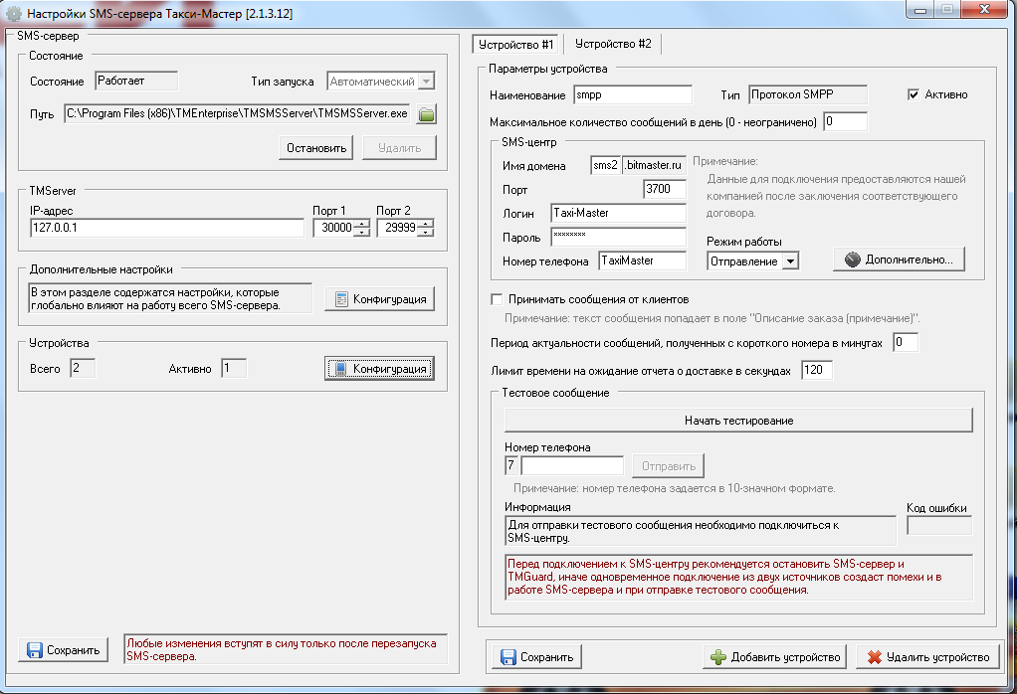1017x694 pixels.
Task: Click the Код ошибки field
Action: 939,526
